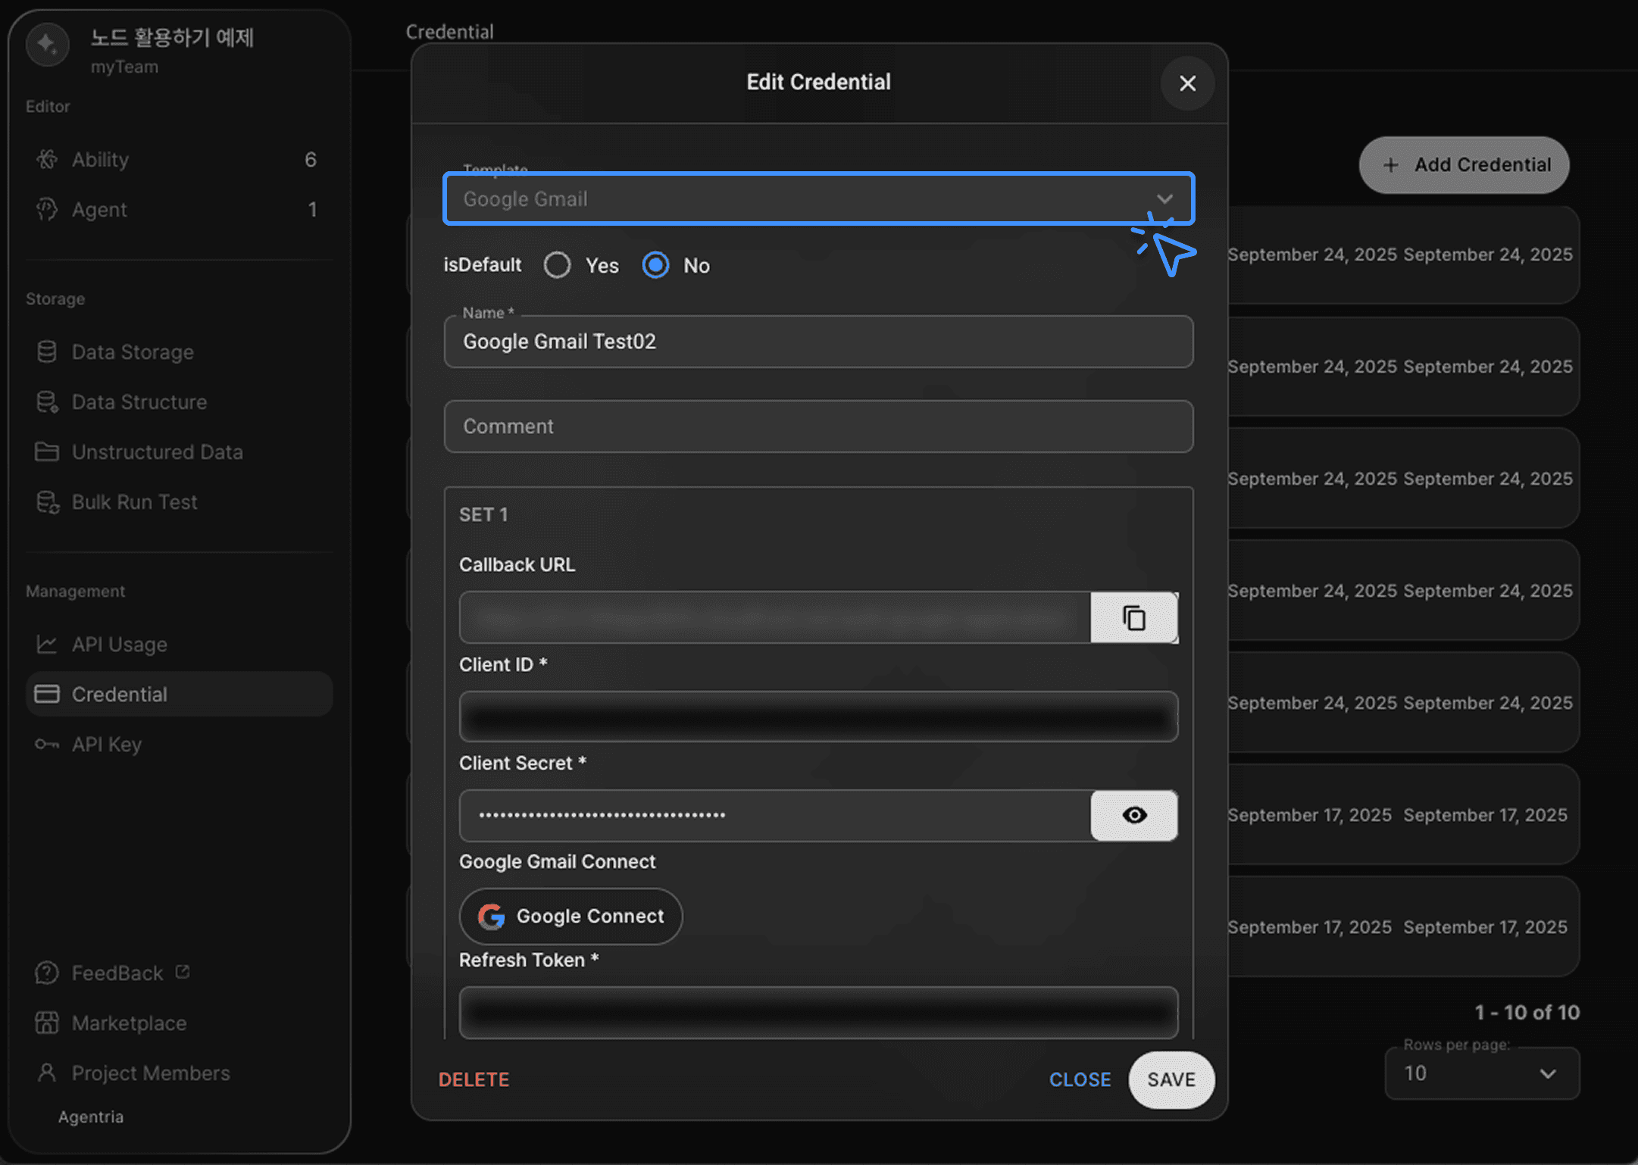Open project switcher at top-left logo
The height and width of the screenshot is (1165, 1638).
pyautogui.click(x=48, y=45)
